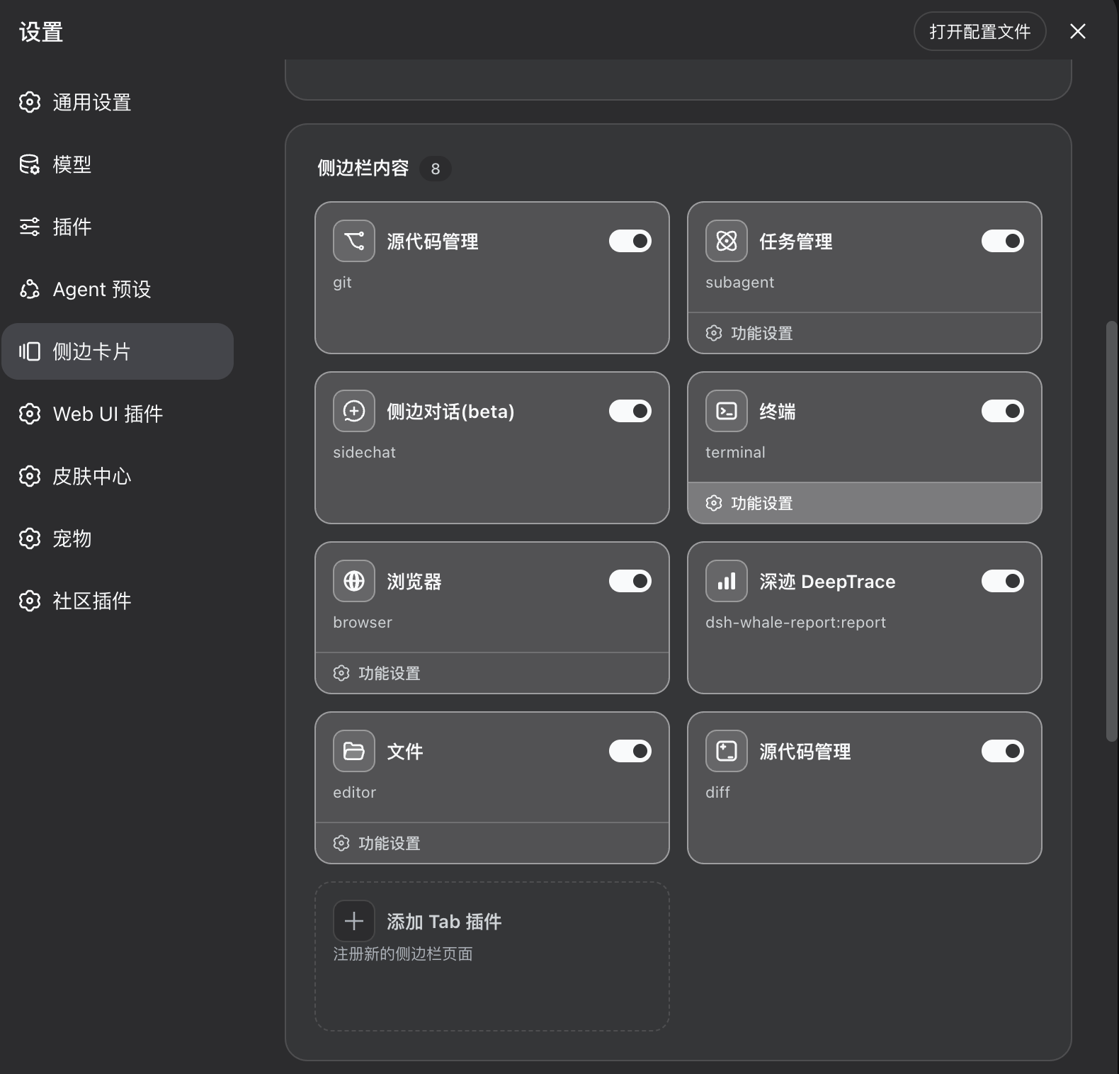This screenshot has width=1119, height=1074.
Task: Click the plus icon to add Tab plugin
Action: click(x=354, y=921)
